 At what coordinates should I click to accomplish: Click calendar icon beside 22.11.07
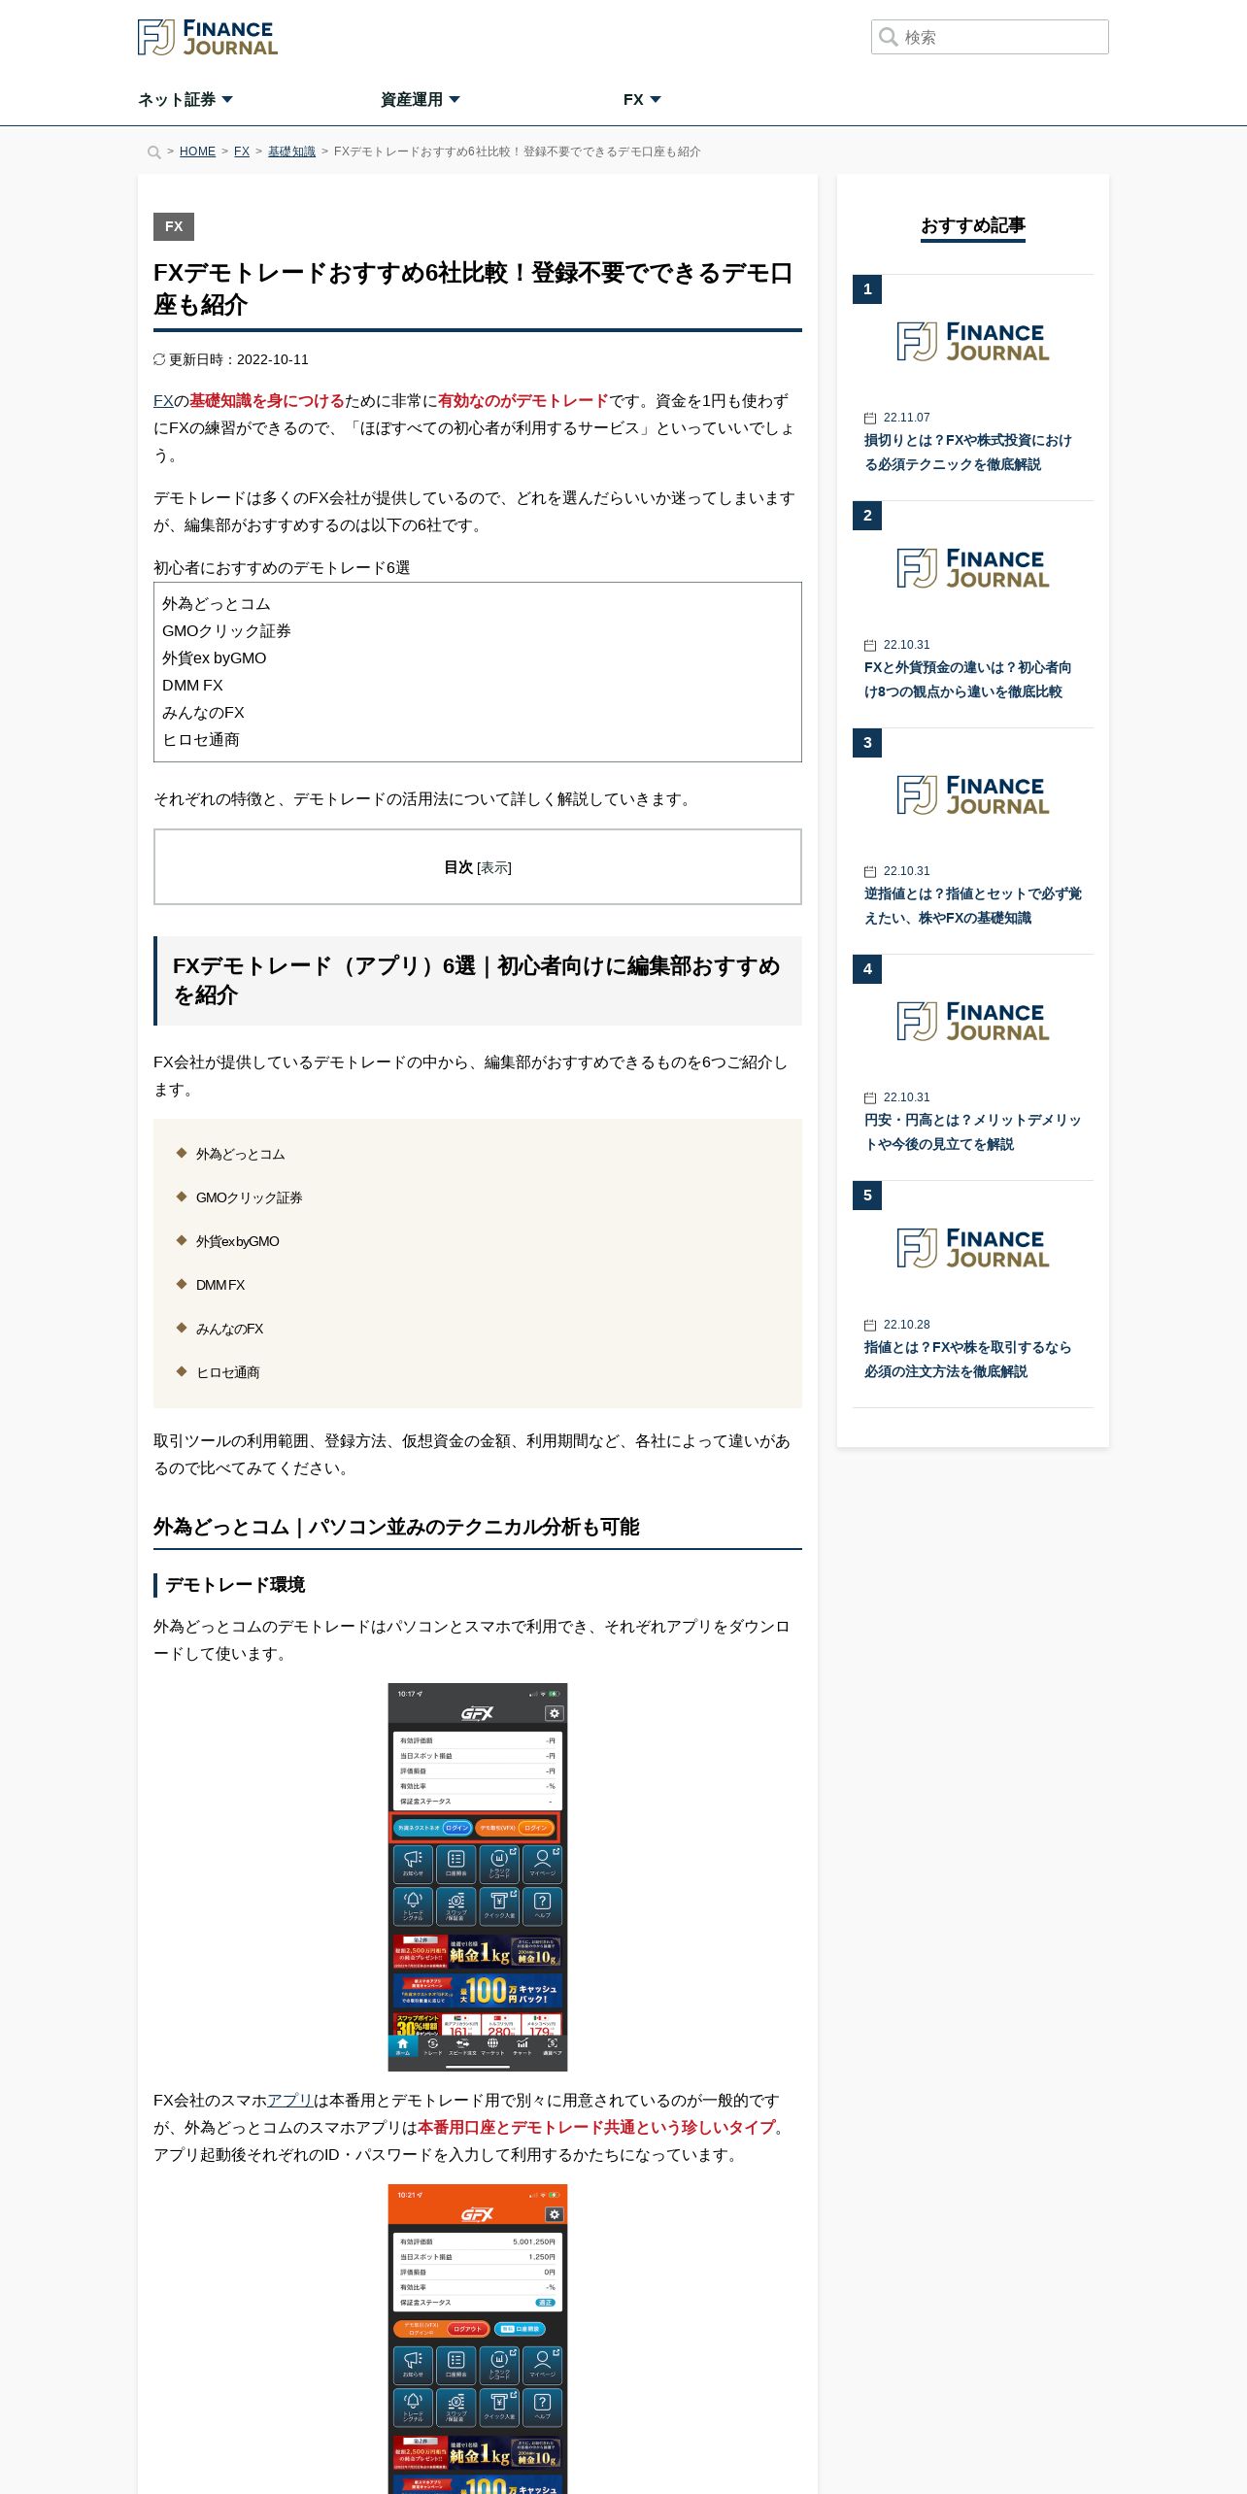(870, 418)
